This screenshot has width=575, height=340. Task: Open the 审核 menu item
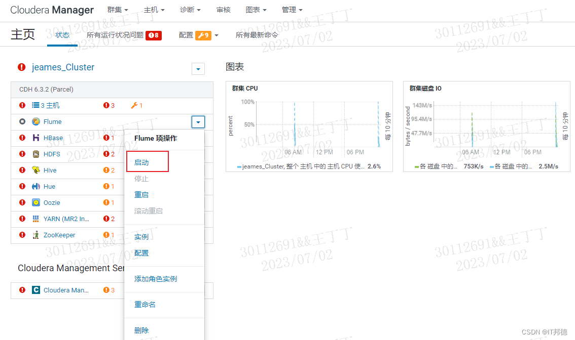tap(223, 10)
